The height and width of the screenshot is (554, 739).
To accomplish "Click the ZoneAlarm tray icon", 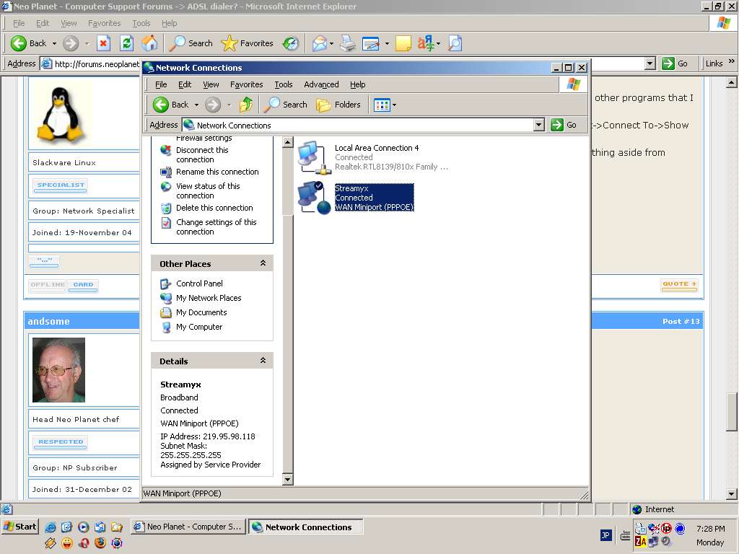I will tap(641, 542).
